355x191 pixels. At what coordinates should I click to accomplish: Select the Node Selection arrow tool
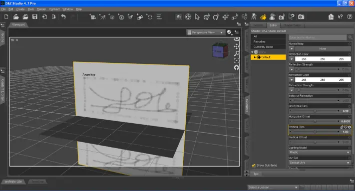[197, 17]
